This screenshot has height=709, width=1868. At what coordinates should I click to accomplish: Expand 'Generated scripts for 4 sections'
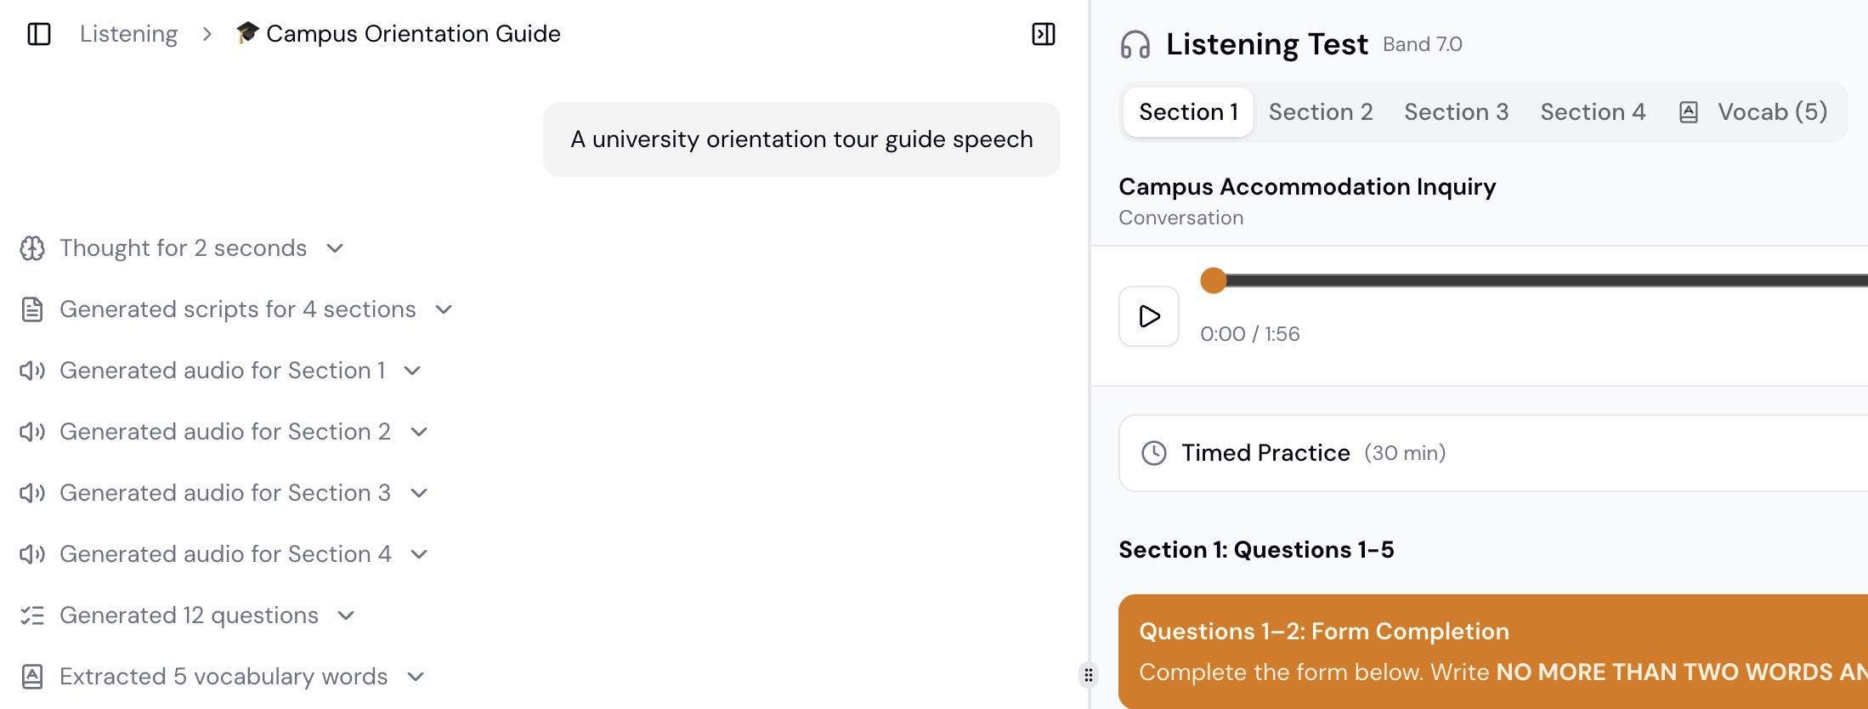[x=444, y=309]
